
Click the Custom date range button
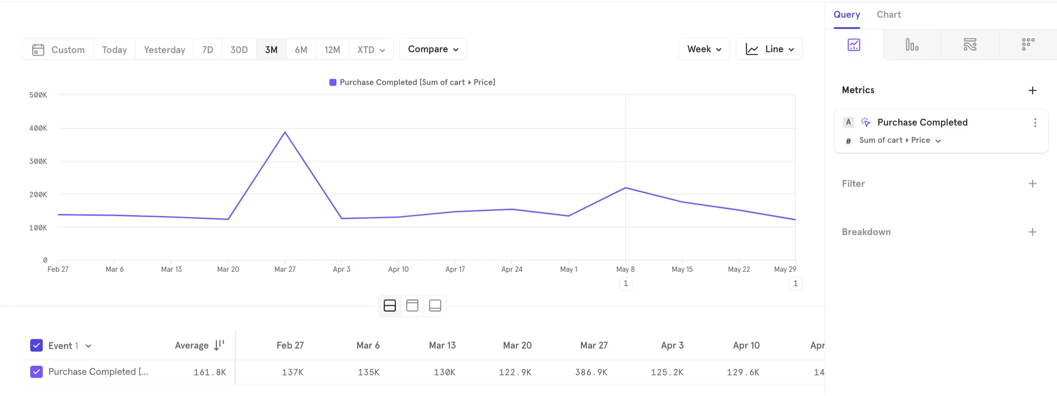click(x=58, y=49)
